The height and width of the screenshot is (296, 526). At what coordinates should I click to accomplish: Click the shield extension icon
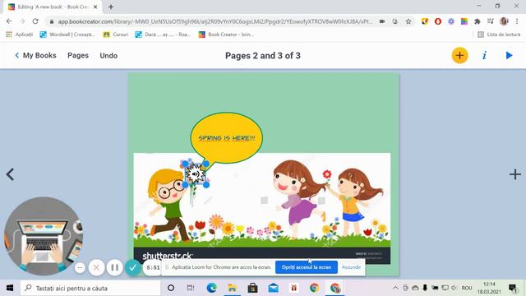[425, 21]
